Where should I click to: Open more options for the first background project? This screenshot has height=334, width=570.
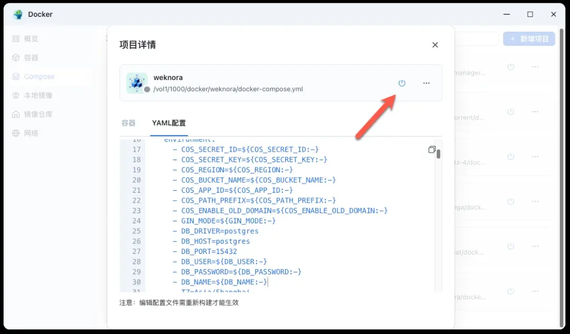click(x=535, y=67)
